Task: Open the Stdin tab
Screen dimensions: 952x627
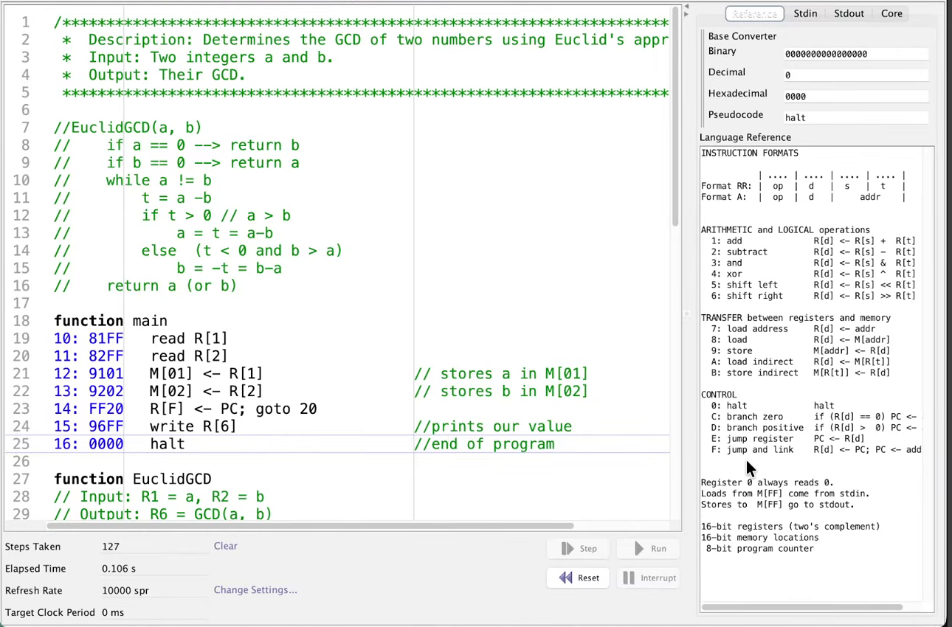Action: coord(805,14)
